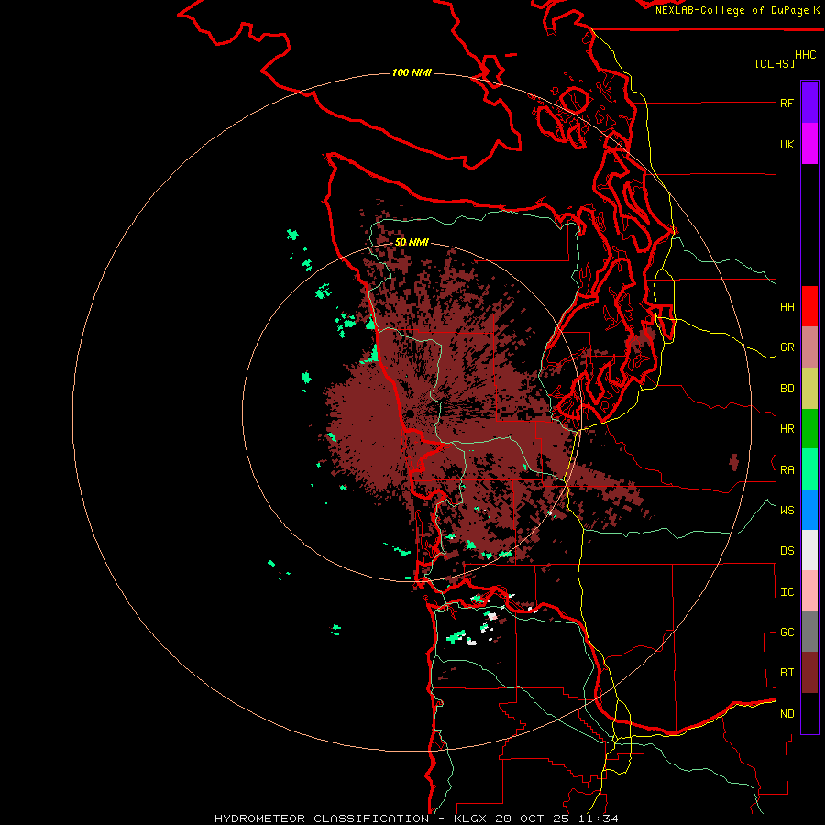825x825 pixels.
Task: Click the UK magenta legend swatch
Action: click(x=809, y=144)
